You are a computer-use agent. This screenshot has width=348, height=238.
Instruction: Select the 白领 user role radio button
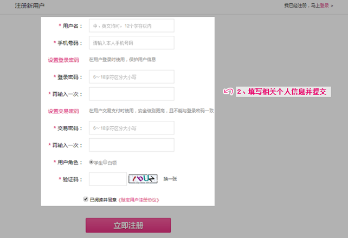[105, 162]
